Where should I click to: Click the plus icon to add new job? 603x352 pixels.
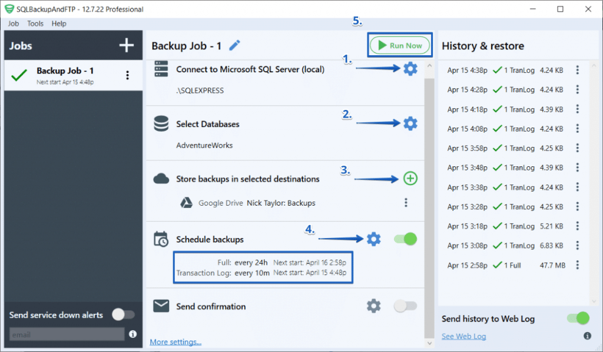(127, 45)
